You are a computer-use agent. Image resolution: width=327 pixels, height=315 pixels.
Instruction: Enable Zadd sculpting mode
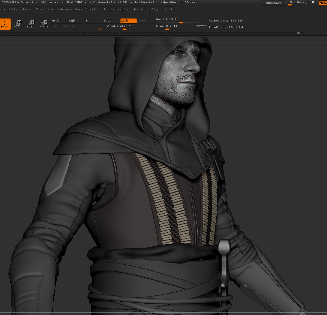(x=111, y=21)
